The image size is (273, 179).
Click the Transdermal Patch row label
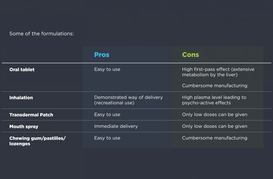(31, 115)
